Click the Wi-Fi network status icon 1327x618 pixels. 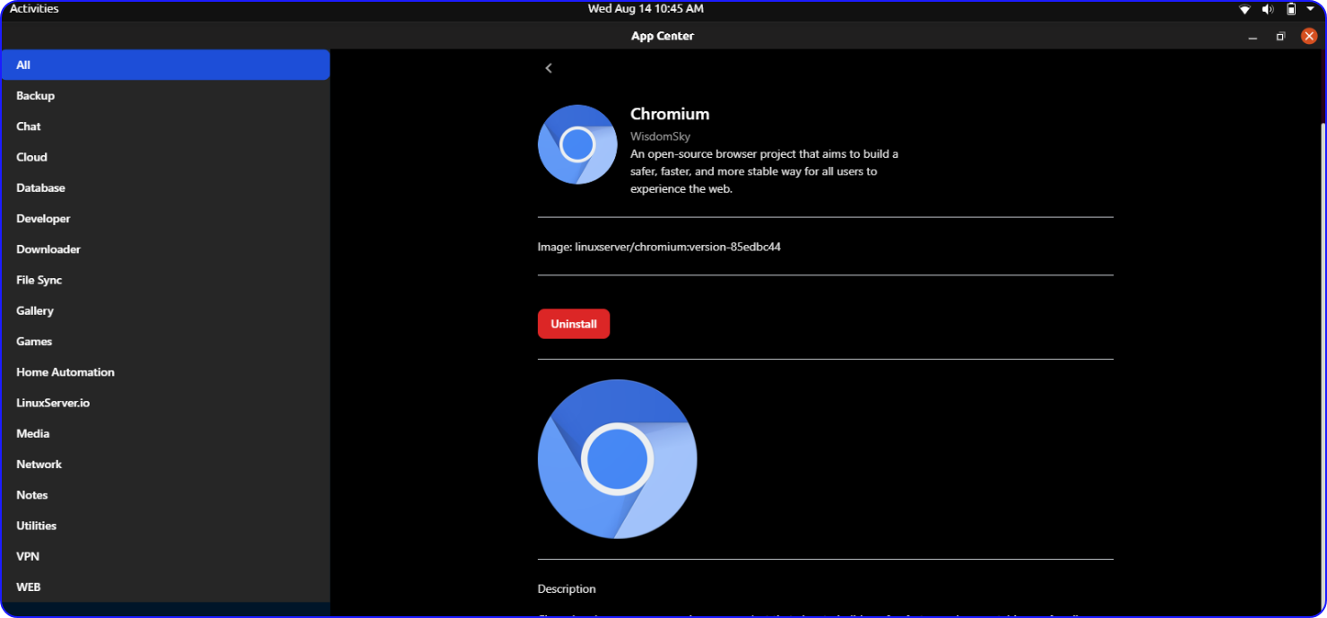pos(1245,9)
